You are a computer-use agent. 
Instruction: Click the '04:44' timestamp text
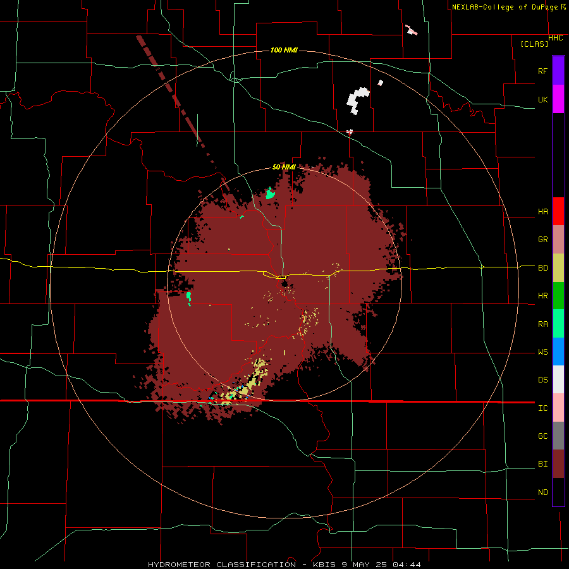(x=408, y=565)
